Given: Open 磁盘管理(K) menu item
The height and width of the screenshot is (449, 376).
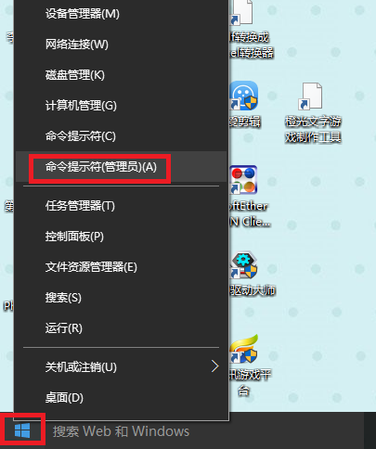Looking at the screenshot, I should (x=121, y=75).
